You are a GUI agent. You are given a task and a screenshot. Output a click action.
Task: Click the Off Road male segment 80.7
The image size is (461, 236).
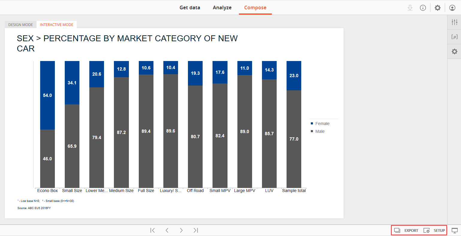pos(195,137)
